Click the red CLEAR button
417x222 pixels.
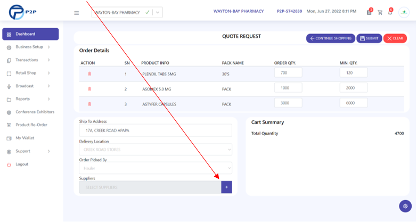pos(395,38)
